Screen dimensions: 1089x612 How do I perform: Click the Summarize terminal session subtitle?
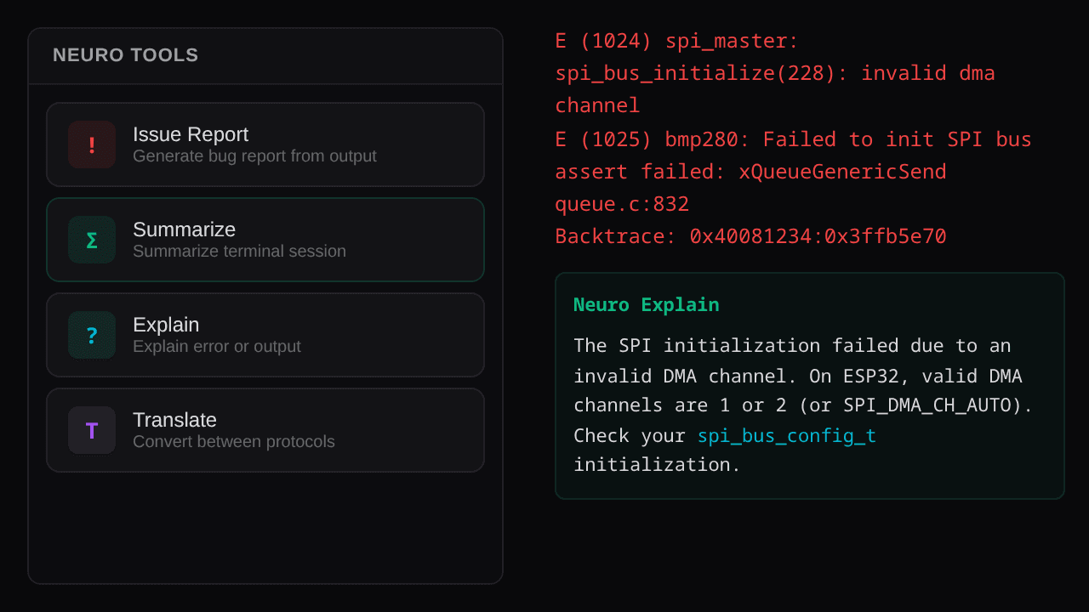(x=239, y=251)
